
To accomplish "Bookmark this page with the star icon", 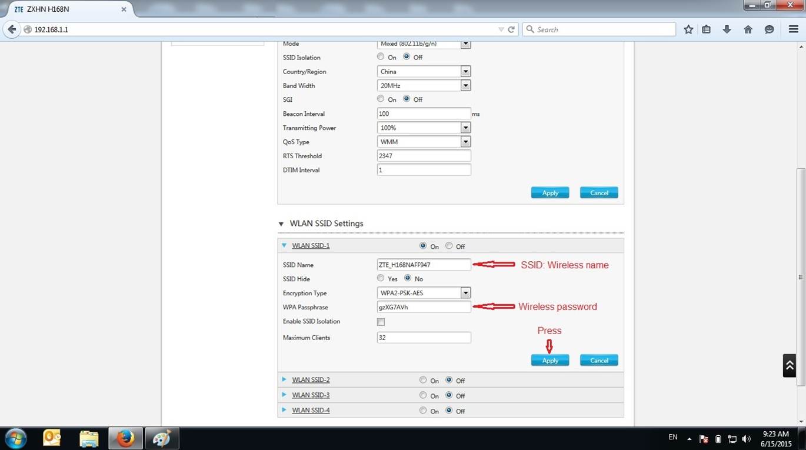I will (x=688, y=29).
